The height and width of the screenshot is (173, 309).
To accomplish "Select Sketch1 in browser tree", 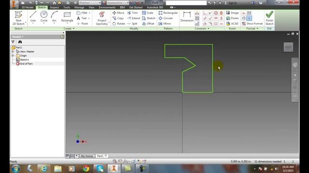I will point(23,60).
